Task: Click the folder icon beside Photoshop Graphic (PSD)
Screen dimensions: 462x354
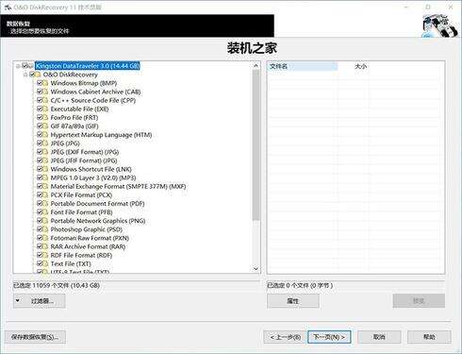Action: 45,229
